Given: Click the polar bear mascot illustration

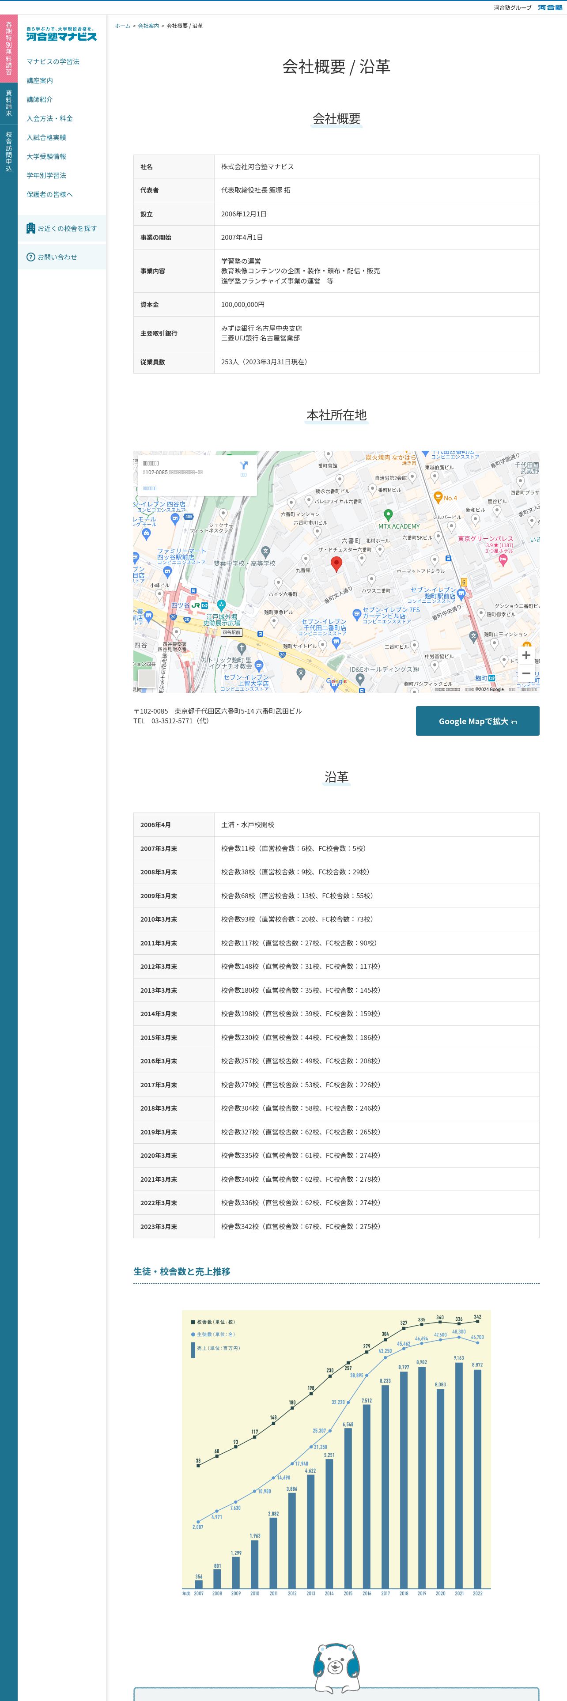Looking at the screenshot, I should click(x=336, y=1668).
